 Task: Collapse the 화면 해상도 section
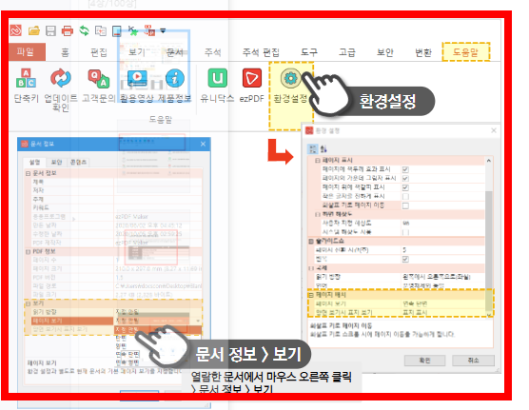(317, 214)
